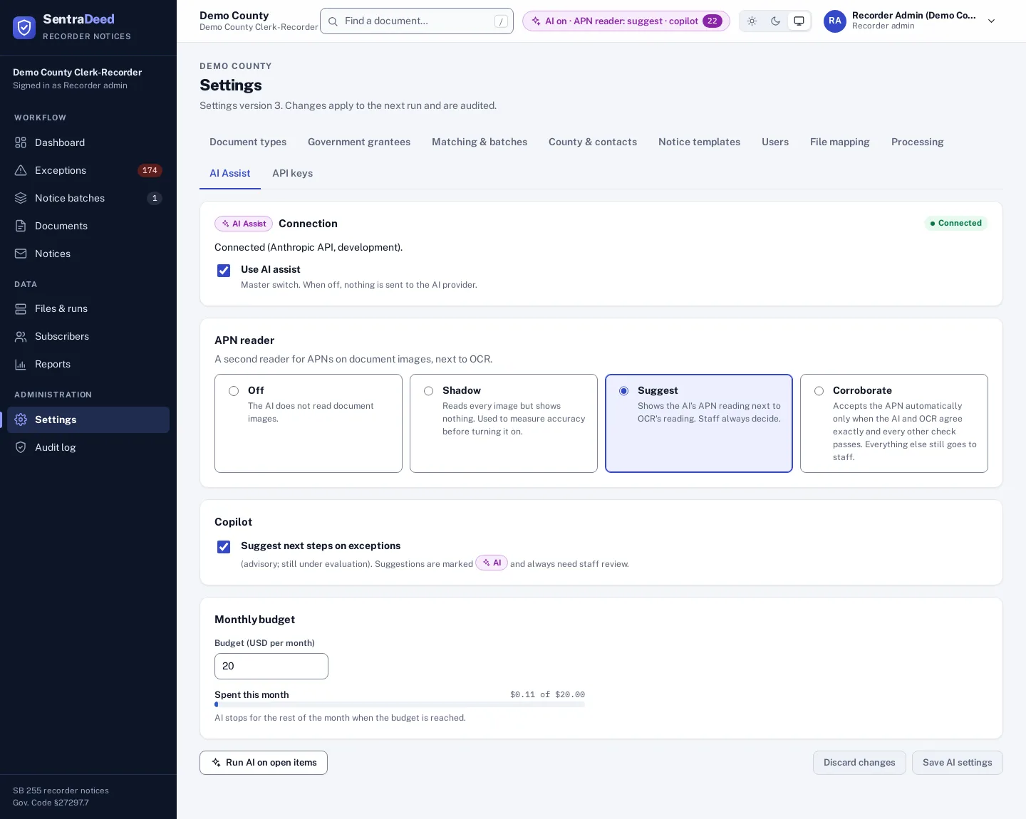This screenshot has height=819, width=1026.
Task: Open the County & contacts tab
Action: click(x=593, y=142)
